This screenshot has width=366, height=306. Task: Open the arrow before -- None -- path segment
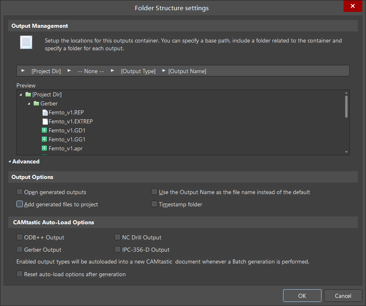coord(69,71)
